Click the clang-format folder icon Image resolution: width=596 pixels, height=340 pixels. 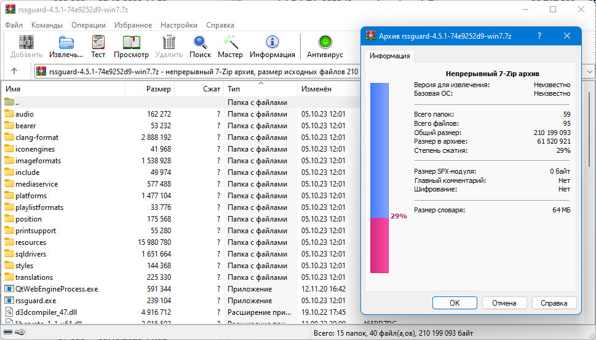coord(9,137)
